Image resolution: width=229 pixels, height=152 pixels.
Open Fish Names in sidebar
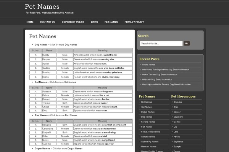[147, 127]
